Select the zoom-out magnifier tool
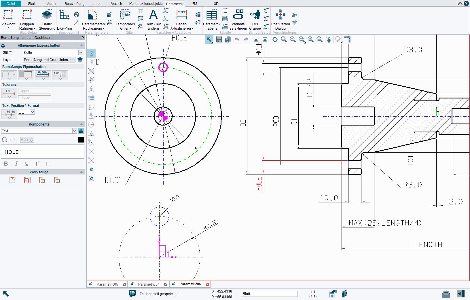470x300 pixels. pyautogui.click(x=293, y=39)
